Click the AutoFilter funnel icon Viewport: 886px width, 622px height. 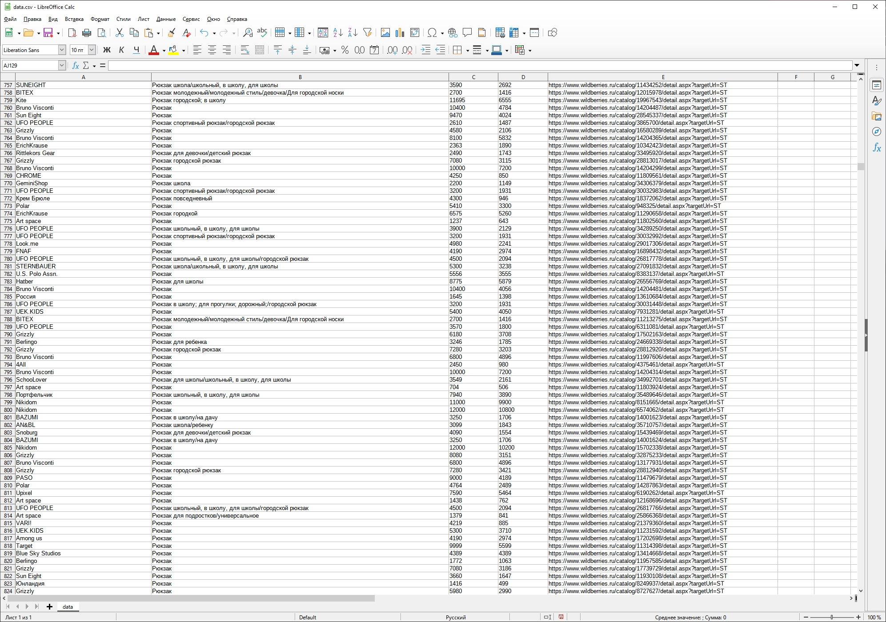click(367, 33)
